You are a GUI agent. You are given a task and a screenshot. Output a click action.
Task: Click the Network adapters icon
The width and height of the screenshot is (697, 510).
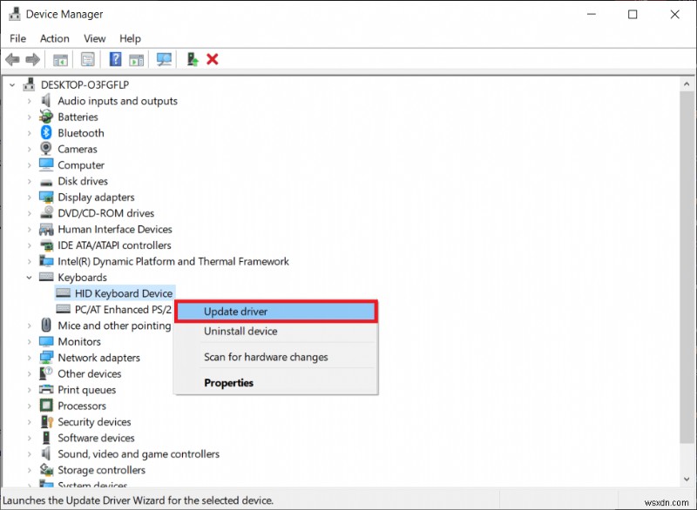46,358
